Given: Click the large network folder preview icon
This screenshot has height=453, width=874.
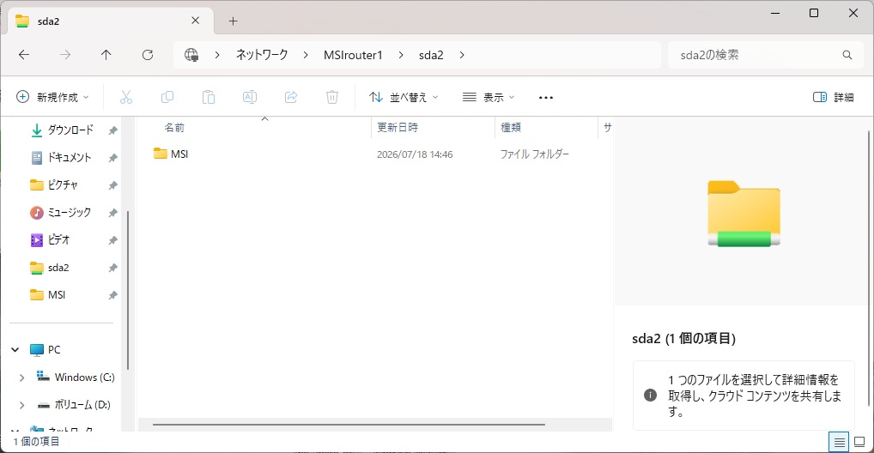Looking at the screenshot, I should (x=744, y=214).
